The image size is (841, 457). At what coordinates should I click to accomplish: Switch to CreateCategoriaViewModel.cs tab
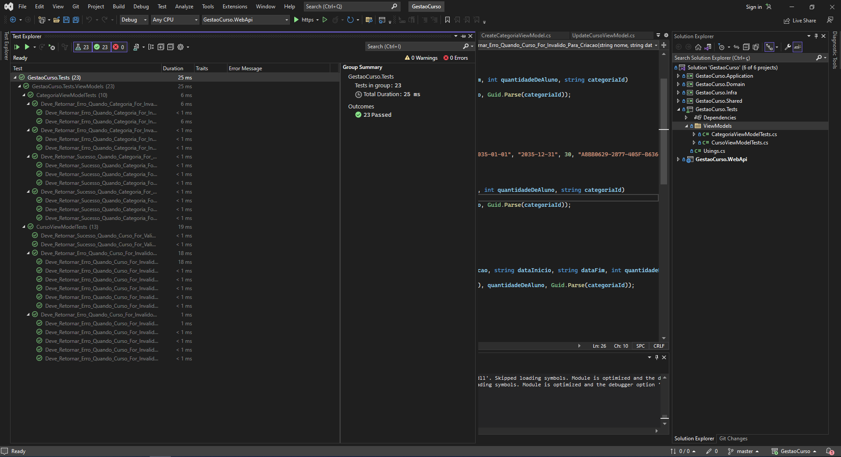(x=516, y=36)
